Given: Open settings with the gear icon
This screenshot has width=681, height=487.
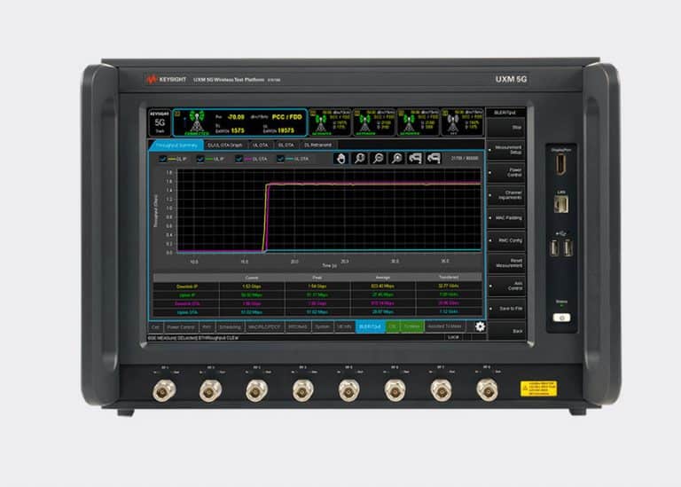Looking at the screenshot, I should coord(480,326).
